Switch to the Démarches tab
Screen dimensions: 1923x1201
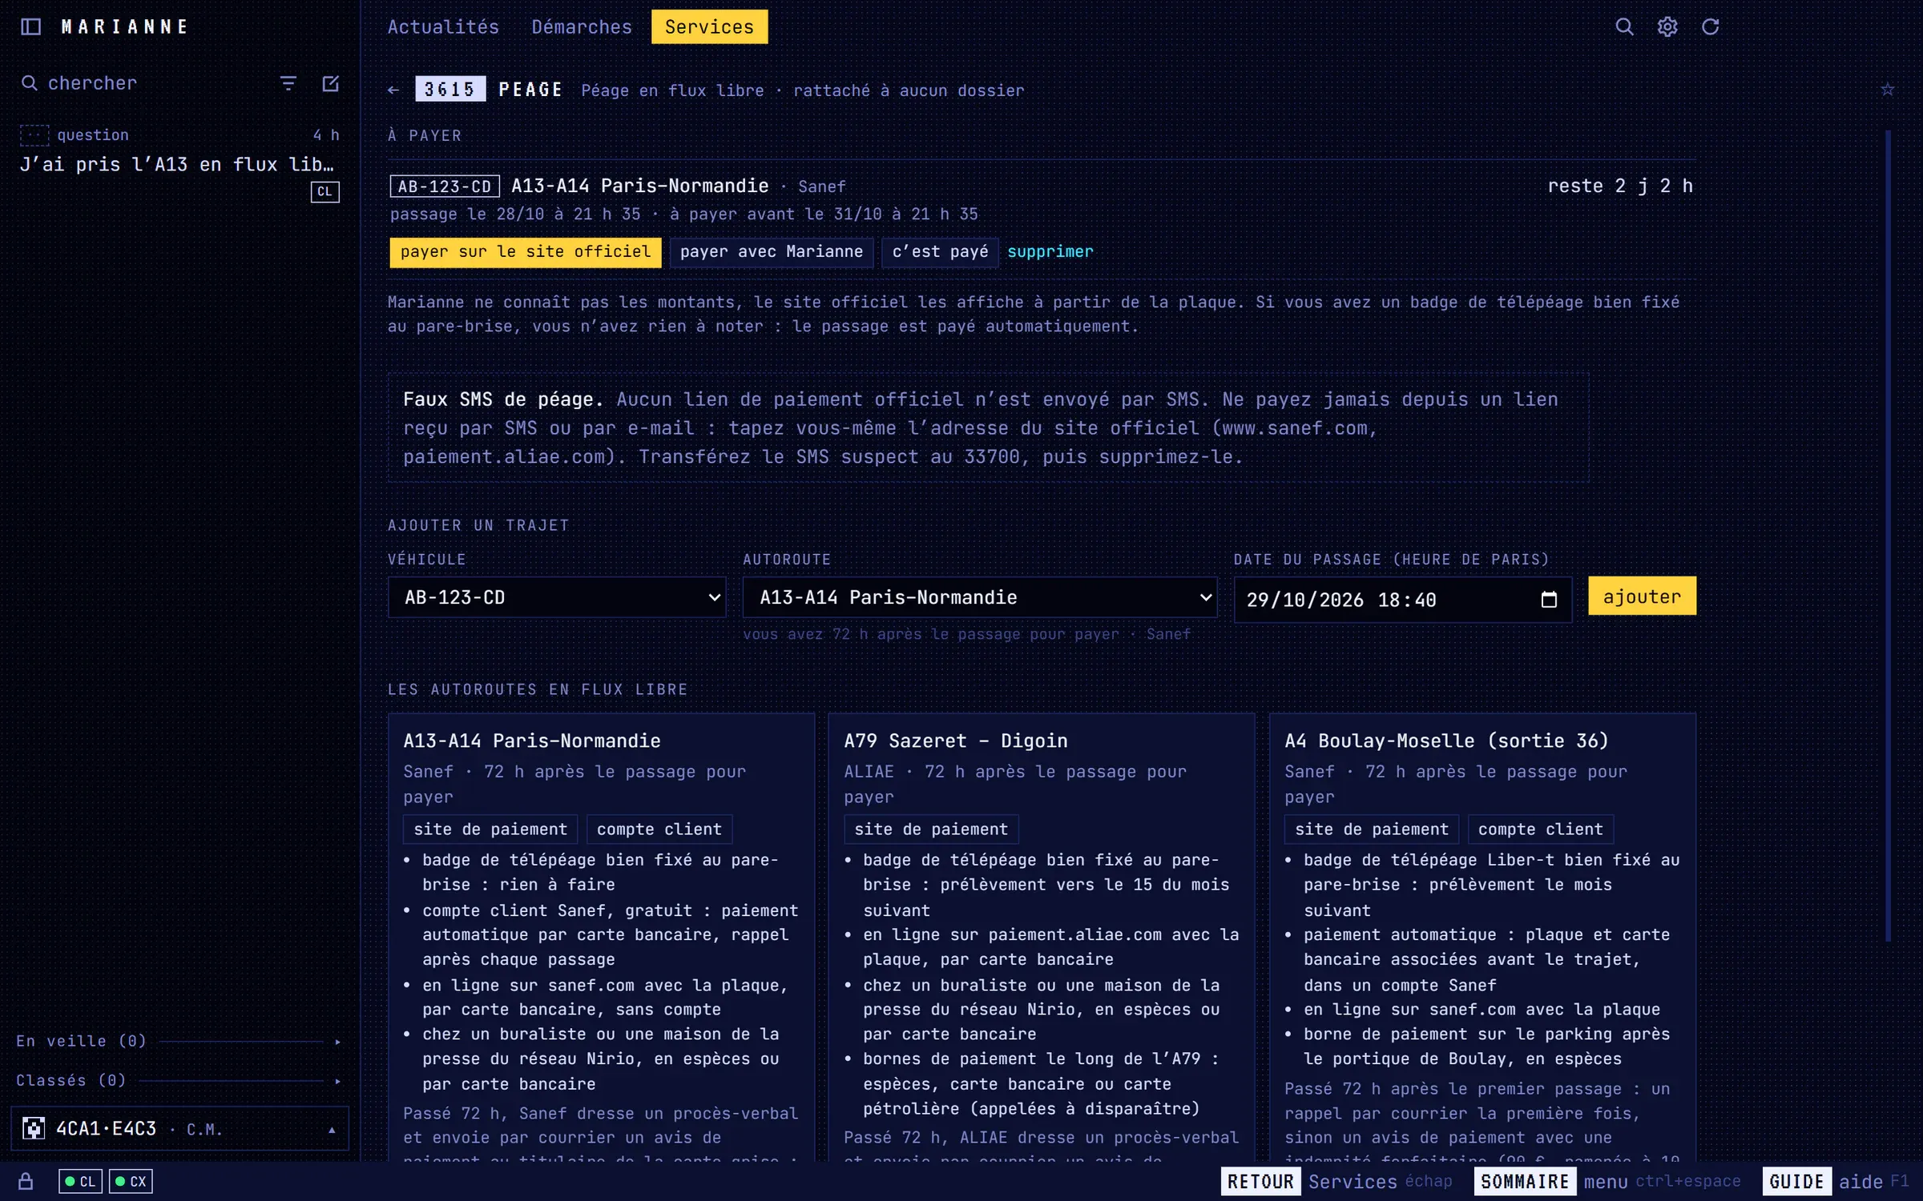582,26
